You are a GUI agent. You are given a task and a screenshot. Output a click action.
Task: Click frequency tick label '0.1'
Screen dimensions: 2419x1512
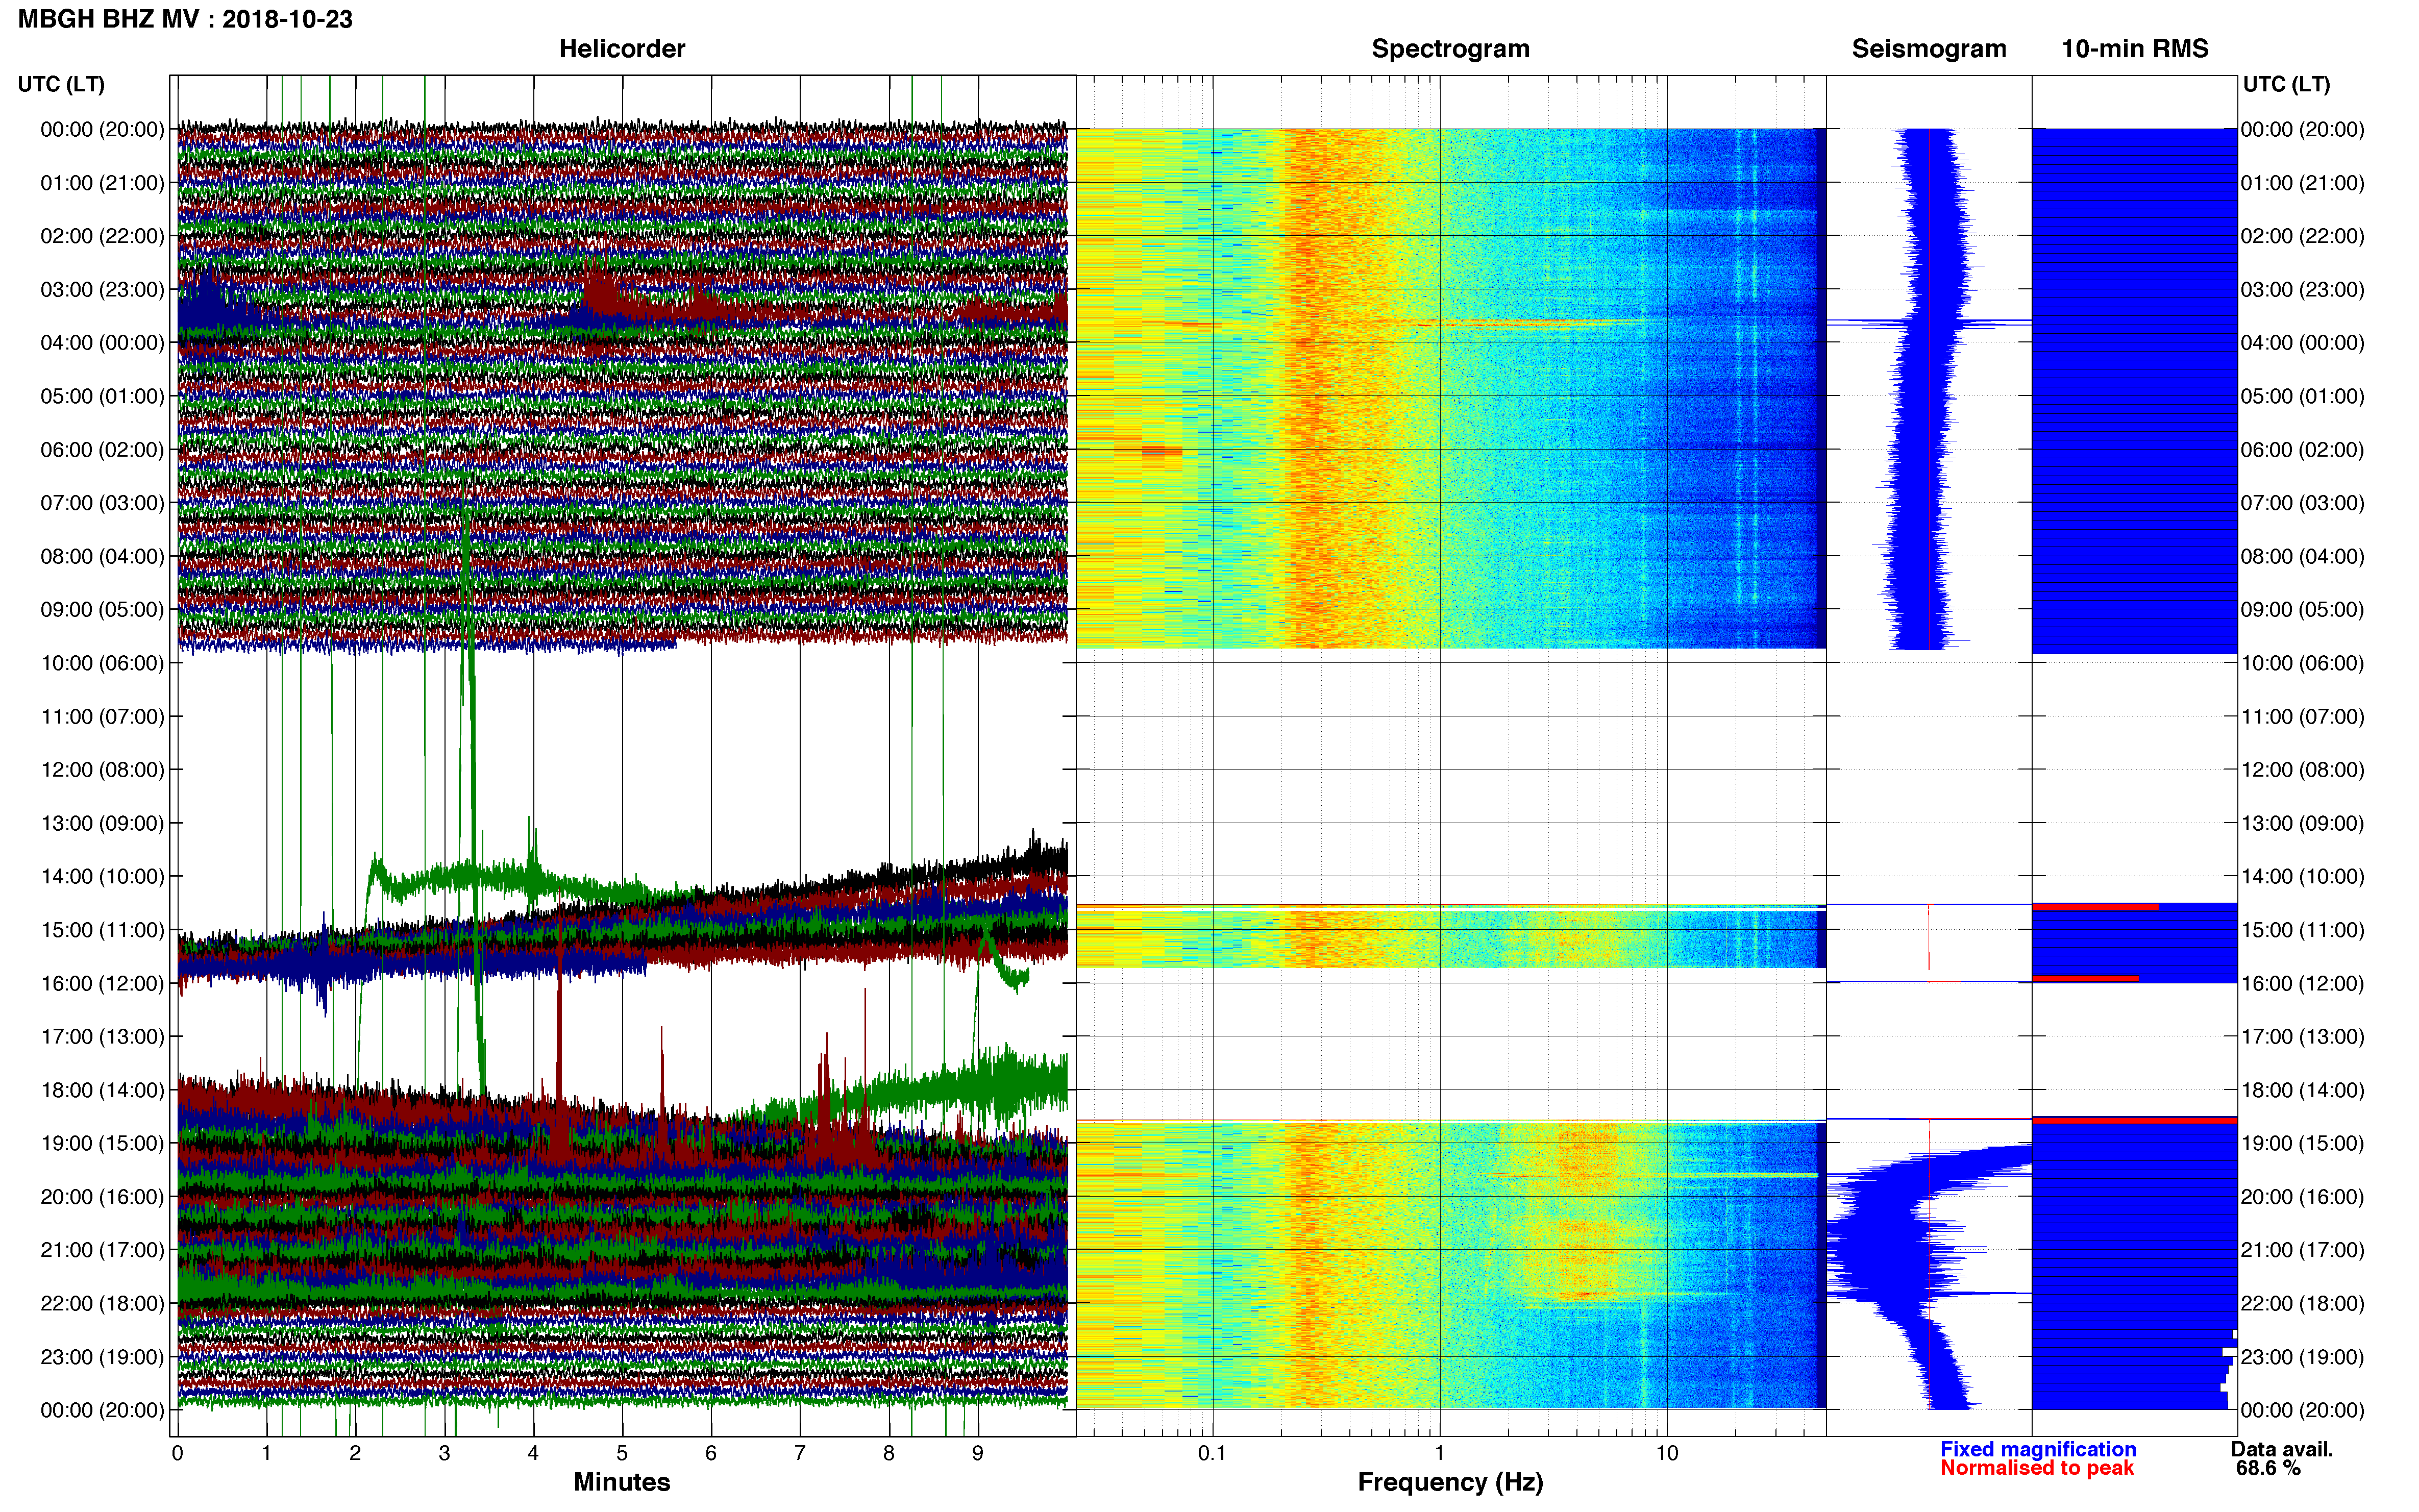click(1212, 1453)
